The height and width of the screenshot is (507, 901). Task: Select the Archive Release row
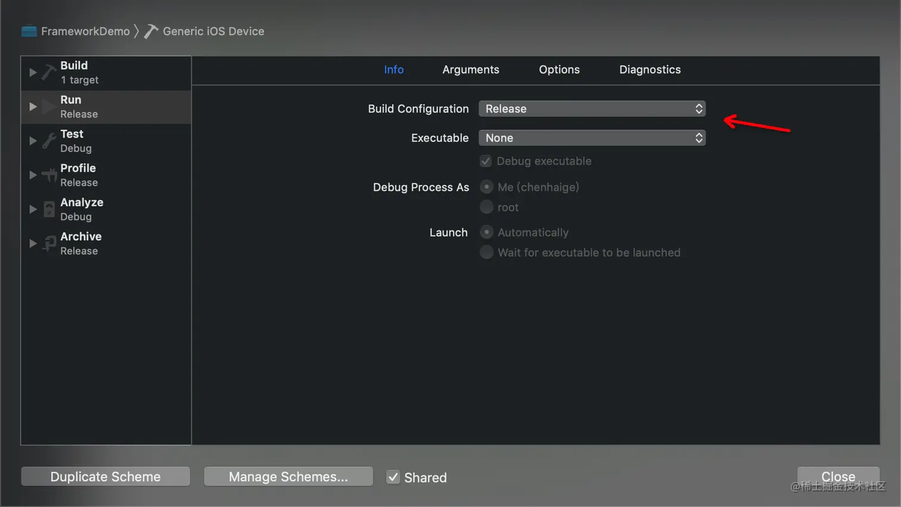[x=106, y=244]
